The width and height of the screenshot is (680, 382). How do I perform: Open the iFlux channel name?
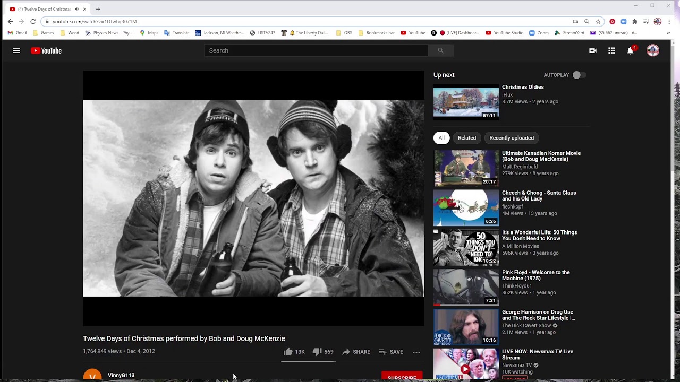[507, 95]
